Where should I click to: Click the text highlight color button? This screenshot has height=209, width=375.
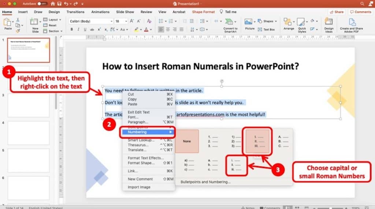[x=136, y=29]
